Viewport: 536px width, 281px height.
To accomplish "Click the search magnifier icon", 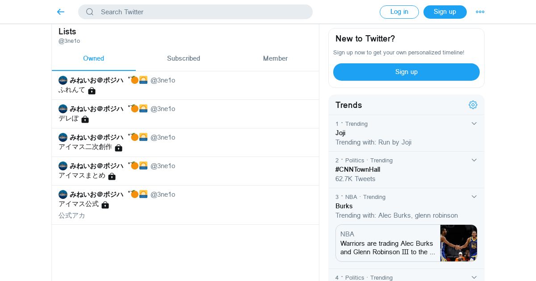I will 90,12.
